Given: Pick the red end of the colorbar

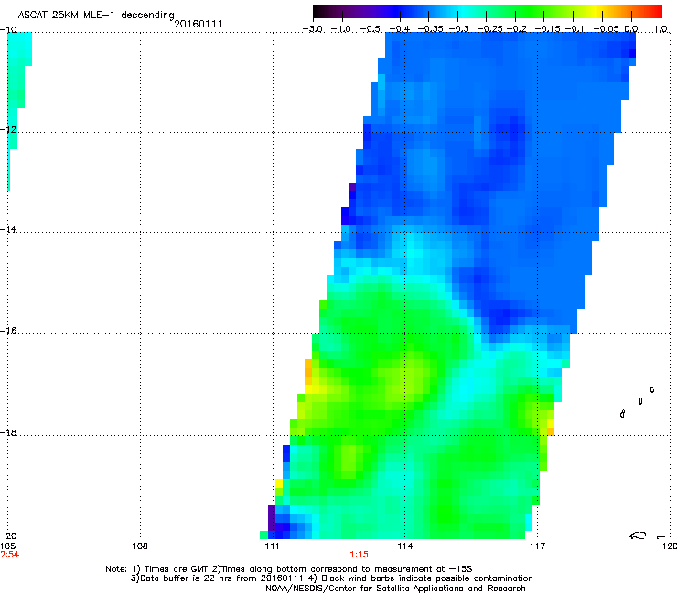Looking at the screenshot, I should pyautogui.click(x=657, y=11).
